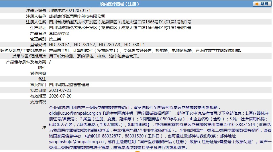
Task: Select the header title 境内医疗器械（注册）
Action: tap(119, 4)
